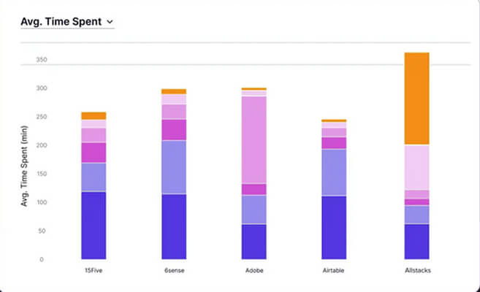This screenshot has width=480, height=292.
Task: Click the orange segment of the Allstacks bar
Action: [x=416, y=99]
